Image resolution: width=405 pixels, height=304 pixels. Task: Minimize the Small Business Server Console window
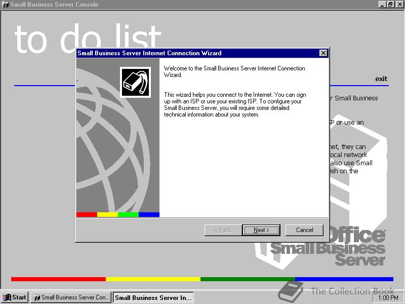(383, 5)
